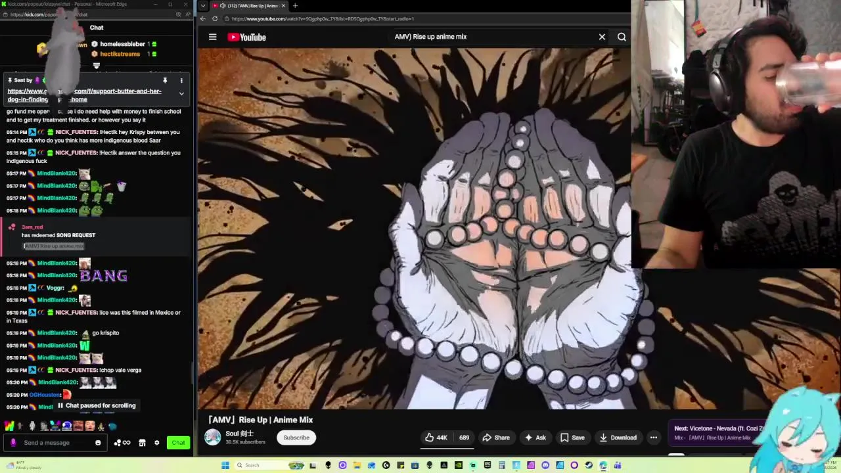841x473 pixels.
Task: Open the purple identity badge in chat box
Action: click(13, 442)
